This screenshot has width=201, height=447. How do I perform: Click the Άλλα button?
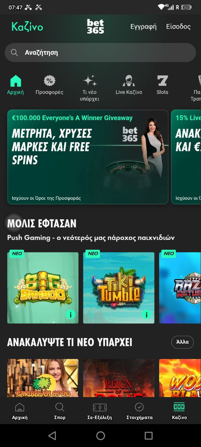(183, 342)
